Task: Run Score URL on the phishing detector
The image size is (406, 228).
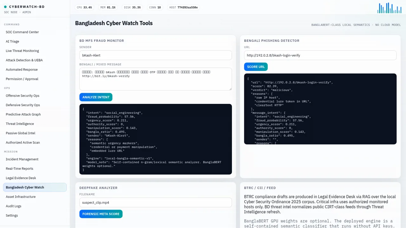Action: point(256,67)
